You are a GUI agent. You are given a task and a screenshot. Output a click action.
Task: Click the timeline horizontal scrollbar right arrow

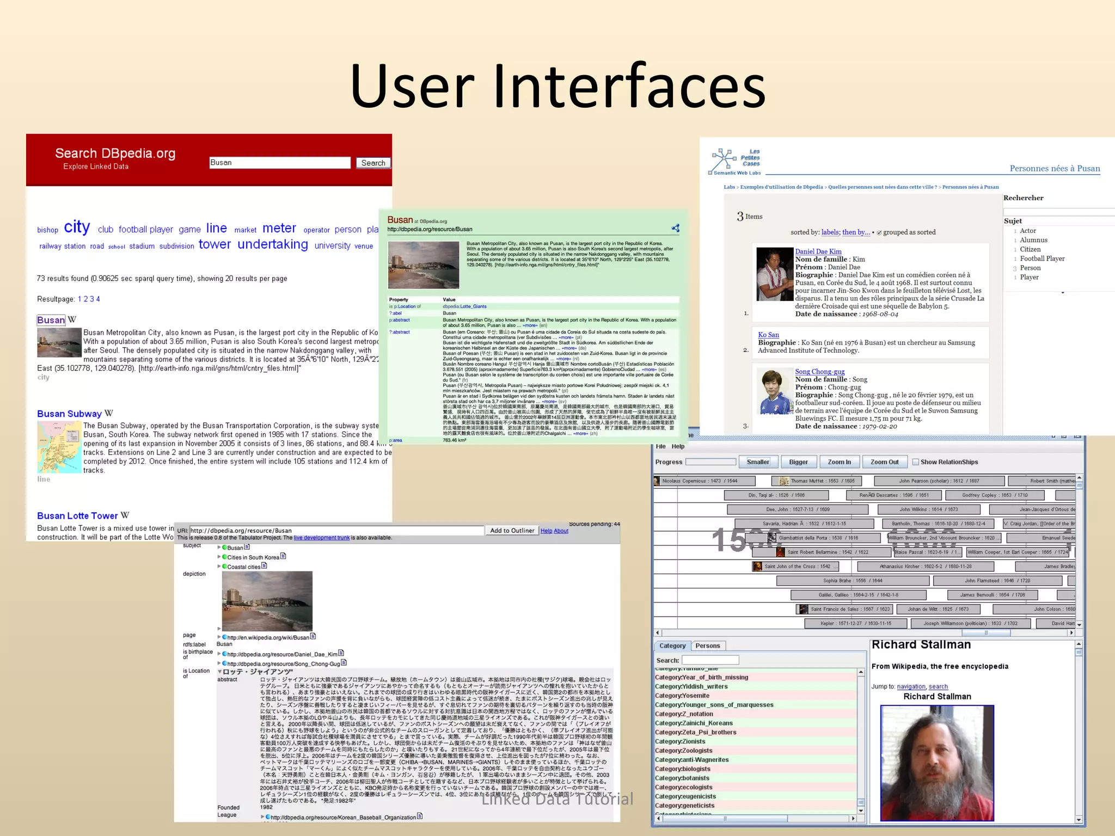pos(1071,632)
